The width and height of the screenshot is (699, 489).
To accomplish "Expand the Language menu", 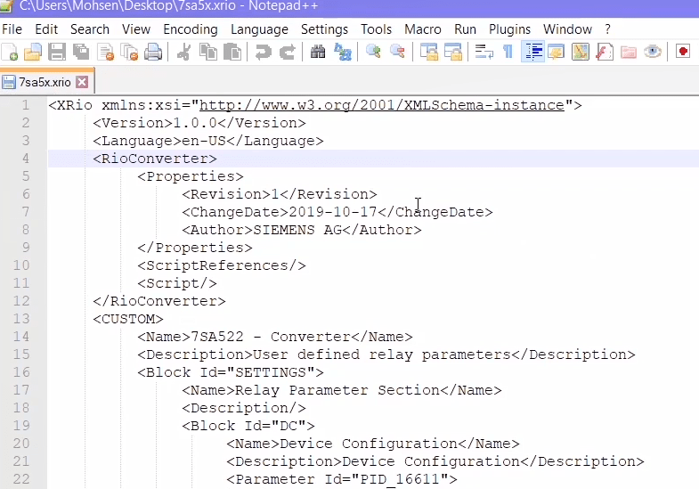I will [x=259, y=29].
